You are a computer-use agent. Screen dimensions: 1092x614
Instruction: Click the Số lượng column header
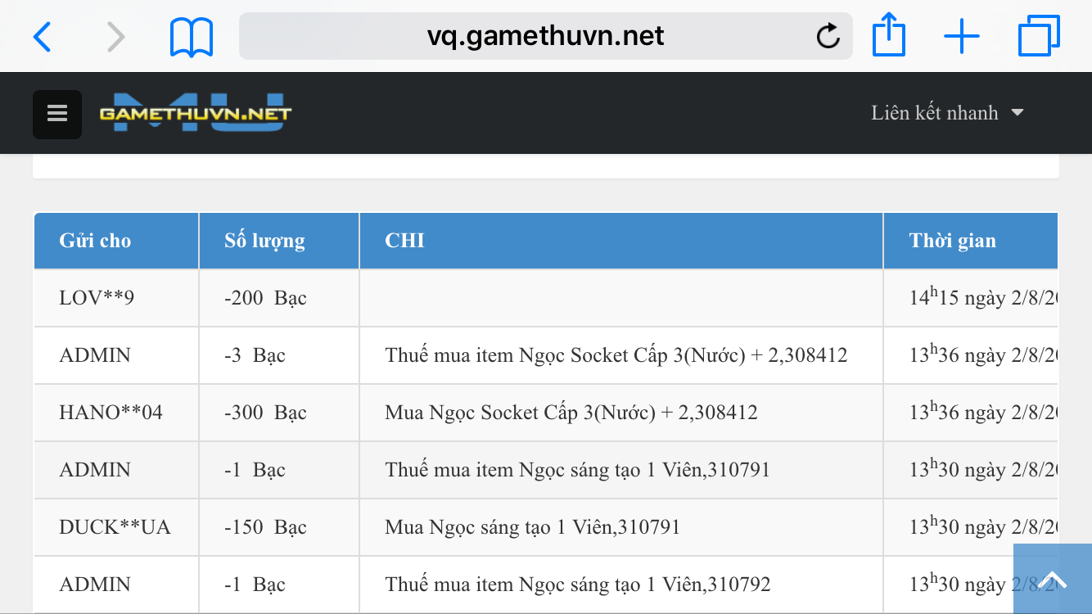(264, 241)
